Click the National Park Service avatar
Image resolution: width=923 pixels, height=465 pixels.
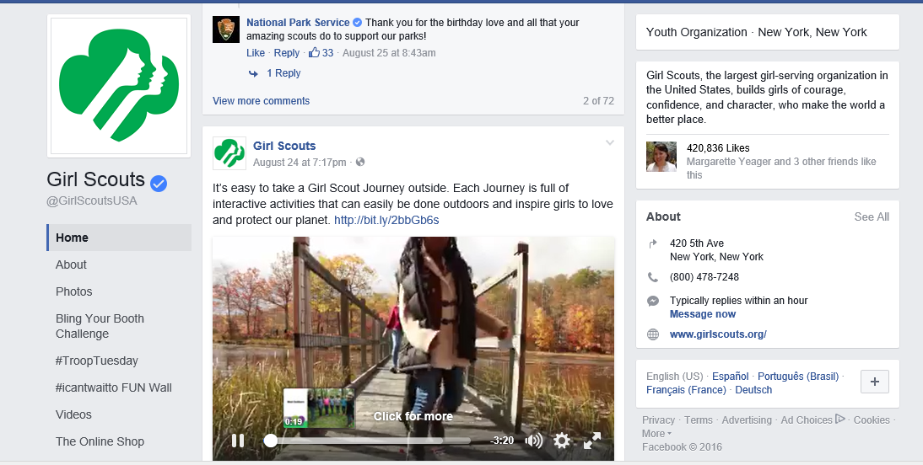[x=226, y=30]
